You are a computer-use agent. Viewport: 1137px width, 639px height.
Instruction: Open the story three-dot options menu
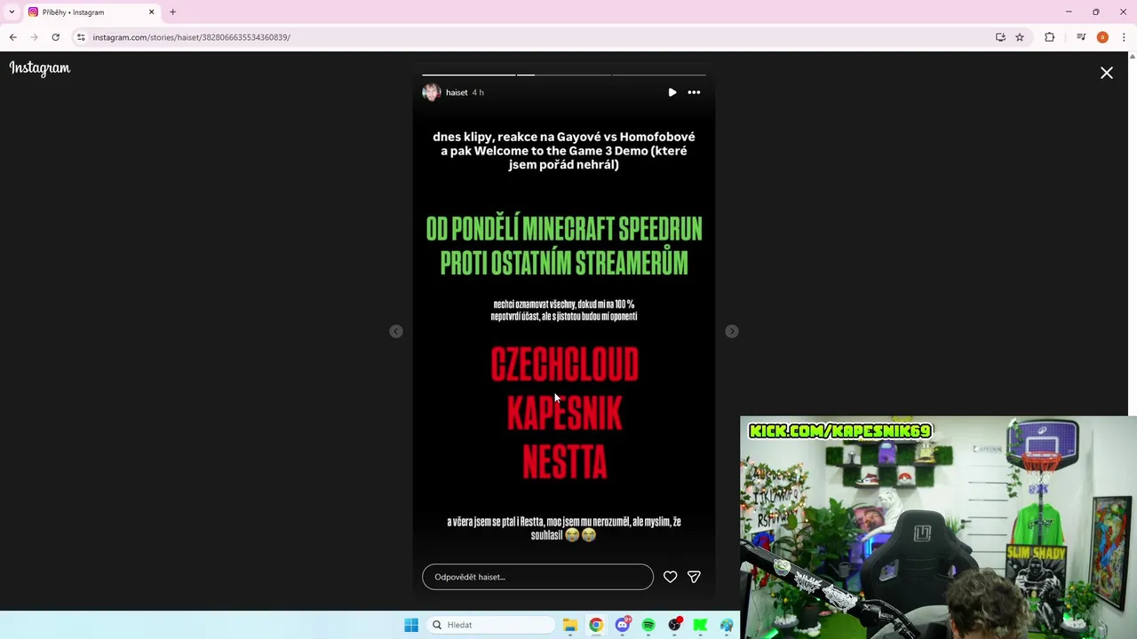[694, 92]
